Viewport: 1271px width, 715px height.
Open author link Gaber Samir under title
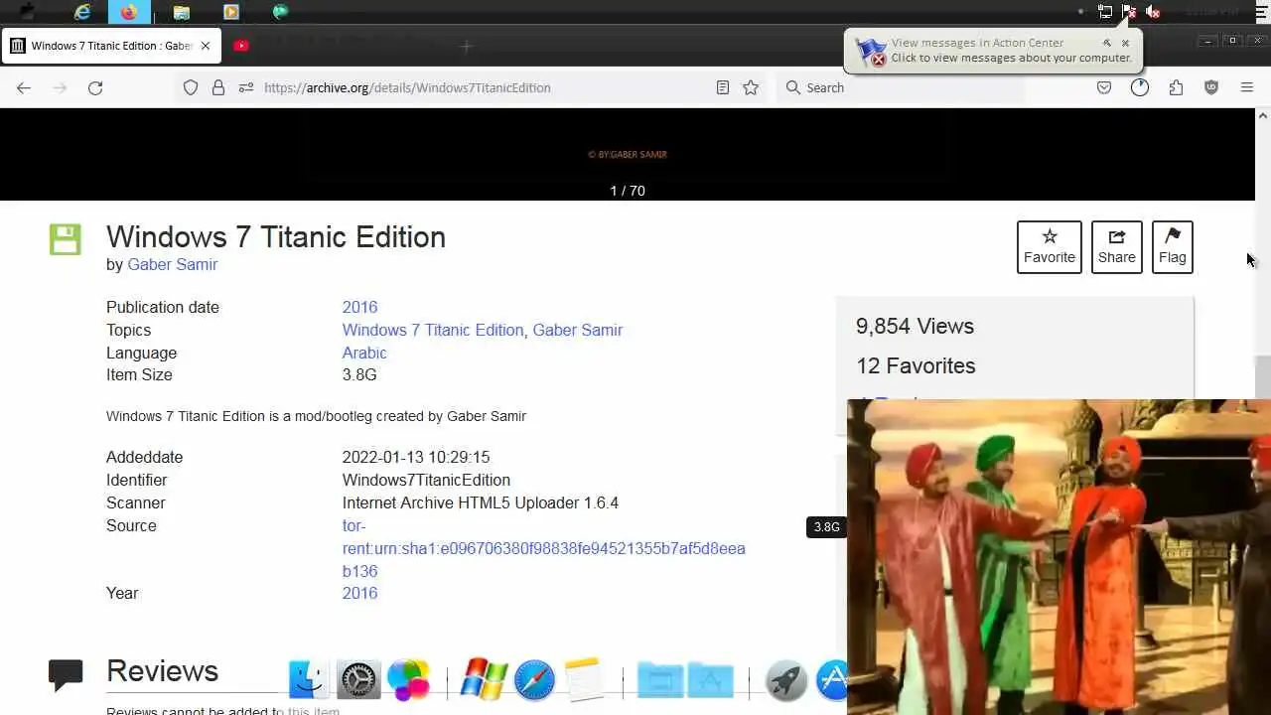click(172, 264)
